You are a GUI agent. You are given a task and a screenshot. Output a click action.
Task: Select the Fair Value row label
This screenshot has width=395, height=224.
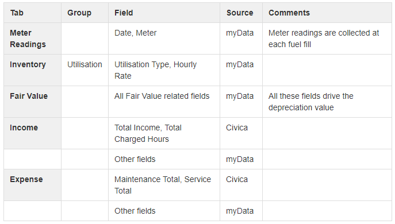pyautogui.click(x=29, y=96)
